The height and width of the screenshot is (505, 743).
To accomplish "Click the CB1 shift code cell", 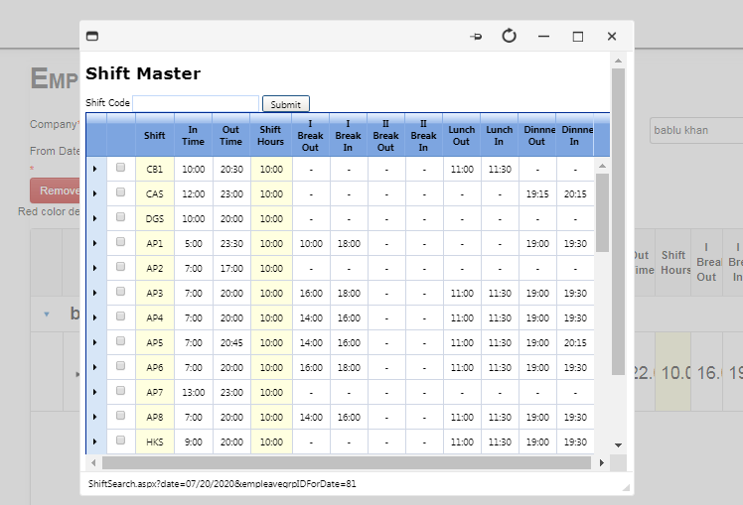I will coord(155,169).
